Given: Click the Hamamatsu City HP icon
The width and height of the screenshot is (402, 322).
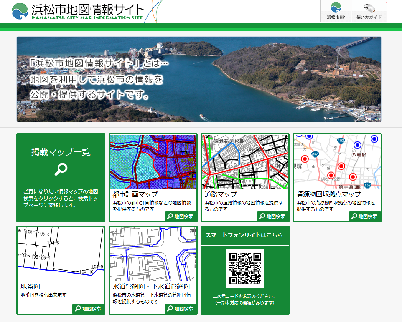Looking at the screenshot, I should click(336, 8).
